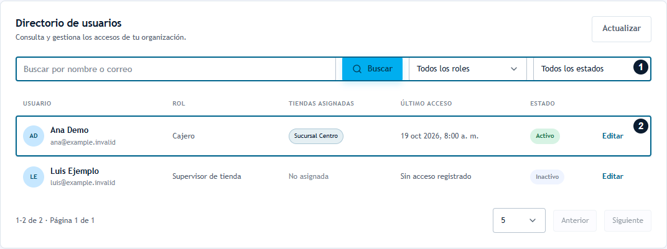
Task: Open the page size dropdown showing 5
Action: pos(519,220)
